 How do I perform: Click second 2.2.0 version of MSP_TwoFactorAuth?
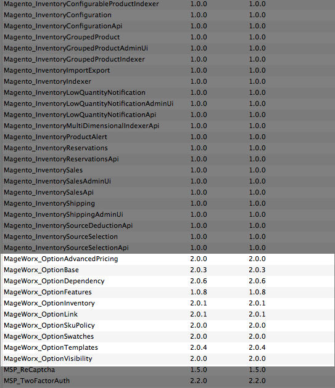(x=257, y=381)
